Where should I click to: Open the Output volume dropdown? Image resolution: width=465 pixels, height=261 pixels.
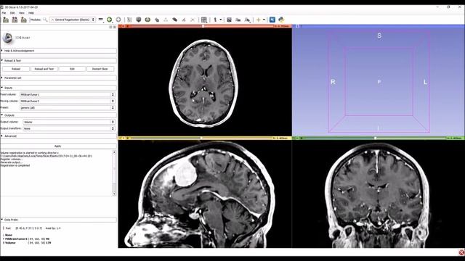point(69,122)
